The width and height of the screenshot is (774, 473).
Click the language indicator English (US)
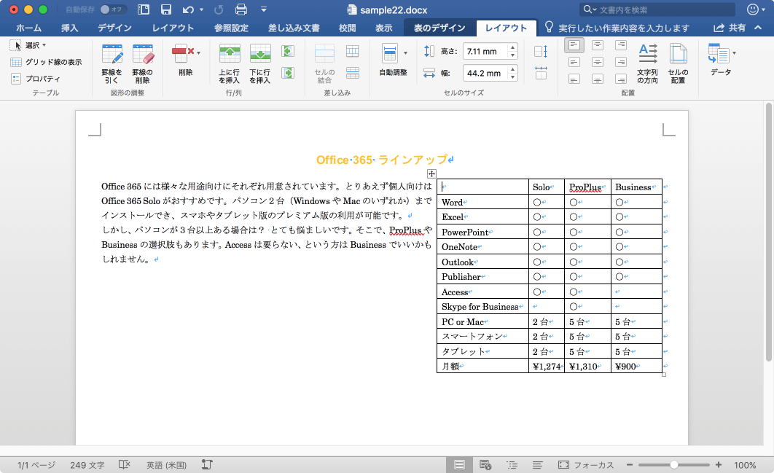(x=166, y=465)
